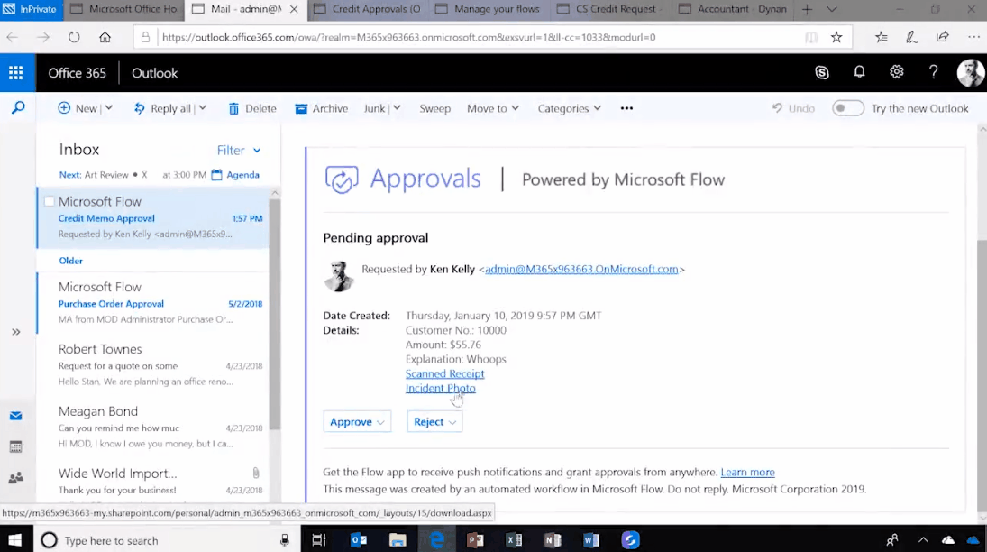Expand the New dropdown arrow
The width and height of the screenshot is (987, 552).
point(109,108)
